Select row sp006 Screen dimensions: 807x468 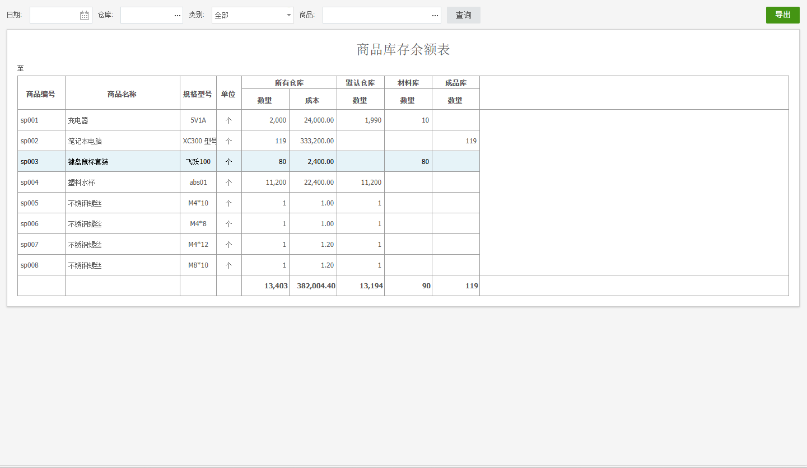tap(249, 223)
